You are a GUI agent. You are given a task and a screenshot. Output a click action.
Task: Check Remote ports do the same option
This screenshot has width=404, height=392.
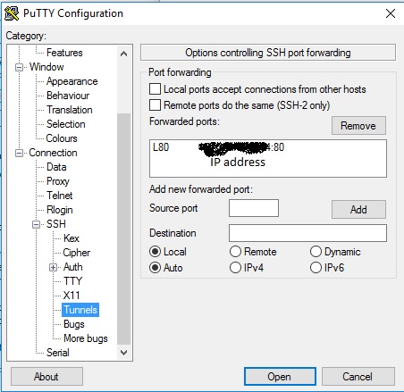[x=155, y=105]
